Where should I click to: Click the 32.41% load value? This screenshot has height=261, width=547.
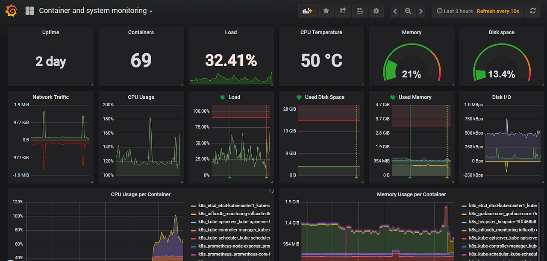(x=231, y=60)
